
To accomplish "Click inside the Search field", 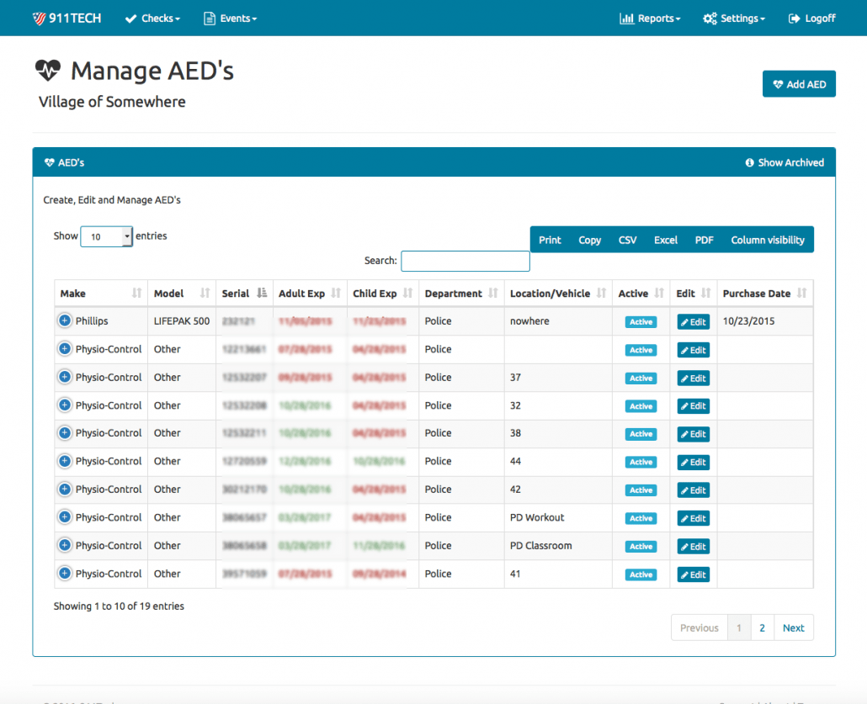I will pyautogui.click(x=465, y=261).
